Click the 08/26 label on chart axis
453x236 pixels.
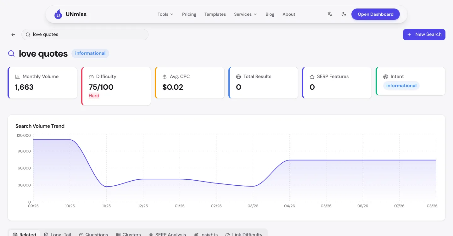(x=432, y=206)
